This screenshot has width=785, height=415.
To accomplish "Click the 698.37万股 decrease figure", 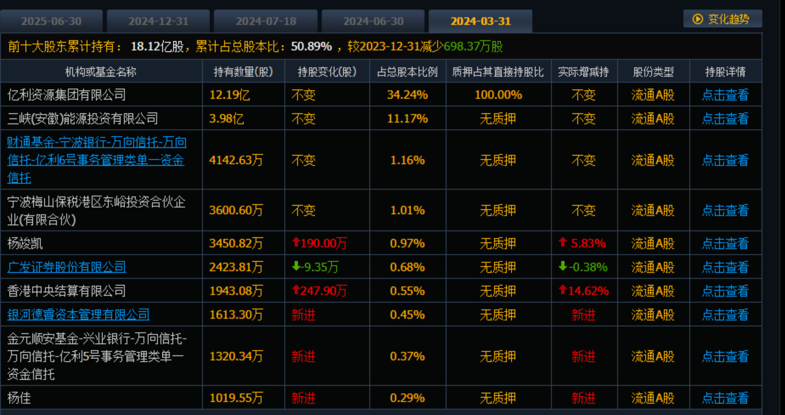I will tap(474, 46).
